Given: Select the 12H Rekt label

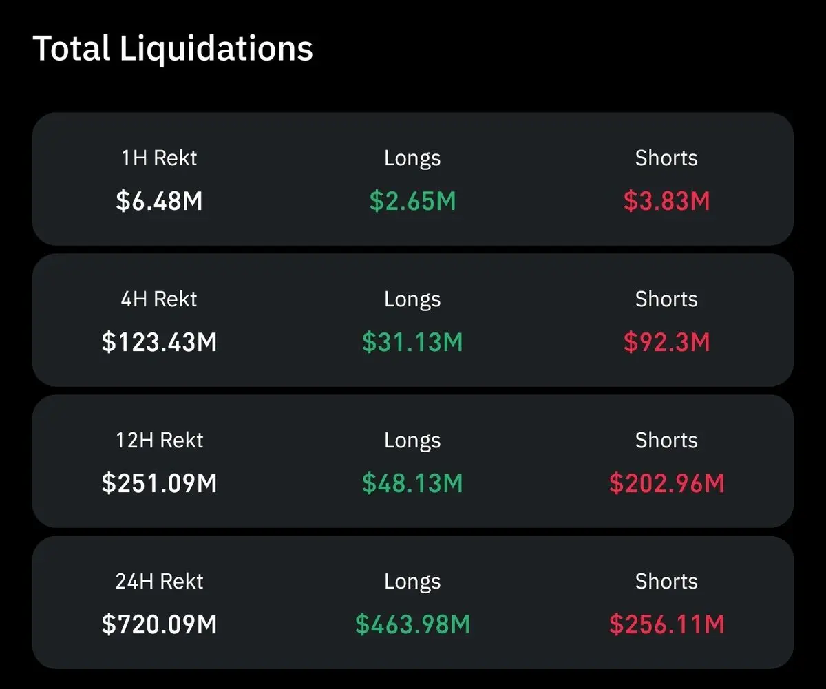Looking at the screenshot, I should tap(159, 441).
